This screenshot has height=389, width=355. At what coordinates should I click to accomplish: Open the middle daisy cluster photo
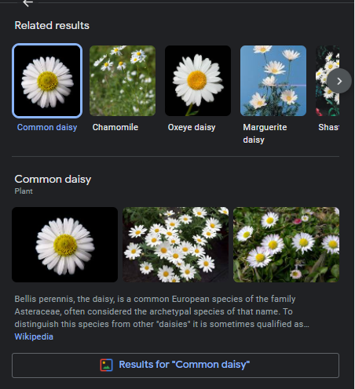(175, 245)
